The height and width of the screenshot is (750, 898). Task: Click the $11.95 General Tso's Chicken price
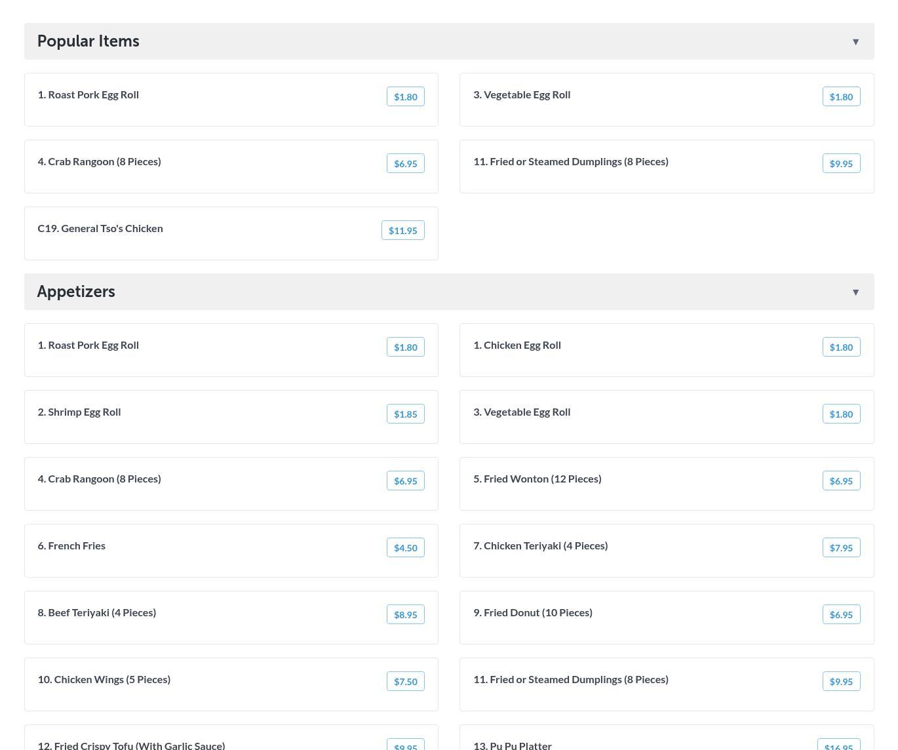coord(402,231)
